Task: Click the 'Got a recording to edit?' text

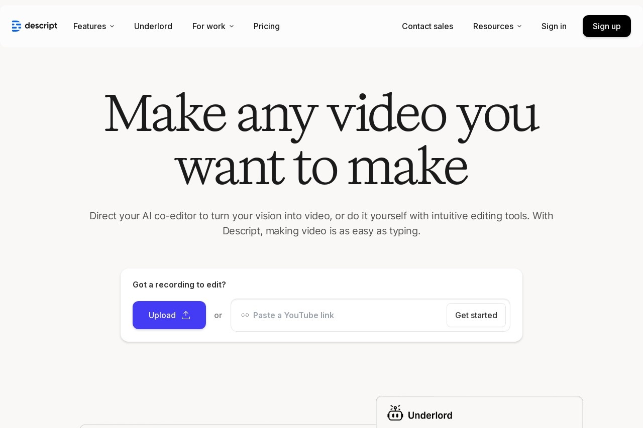Action: coord(179,284)
